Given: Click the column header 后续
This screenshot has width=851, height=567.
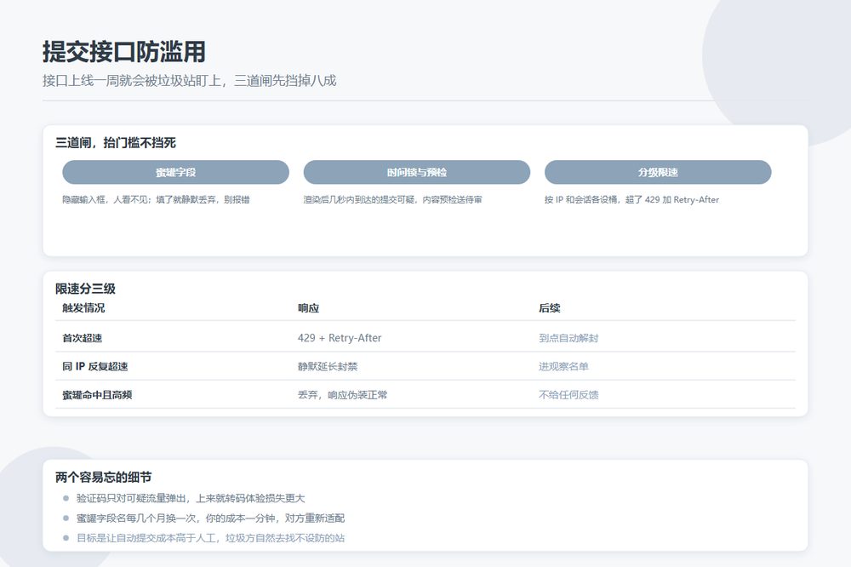Looking at the screenshot, I should [549, 308].
